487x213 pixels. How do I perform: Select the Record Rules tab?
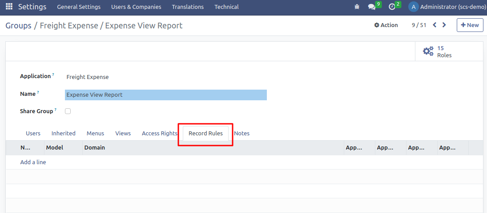point(205,133)
